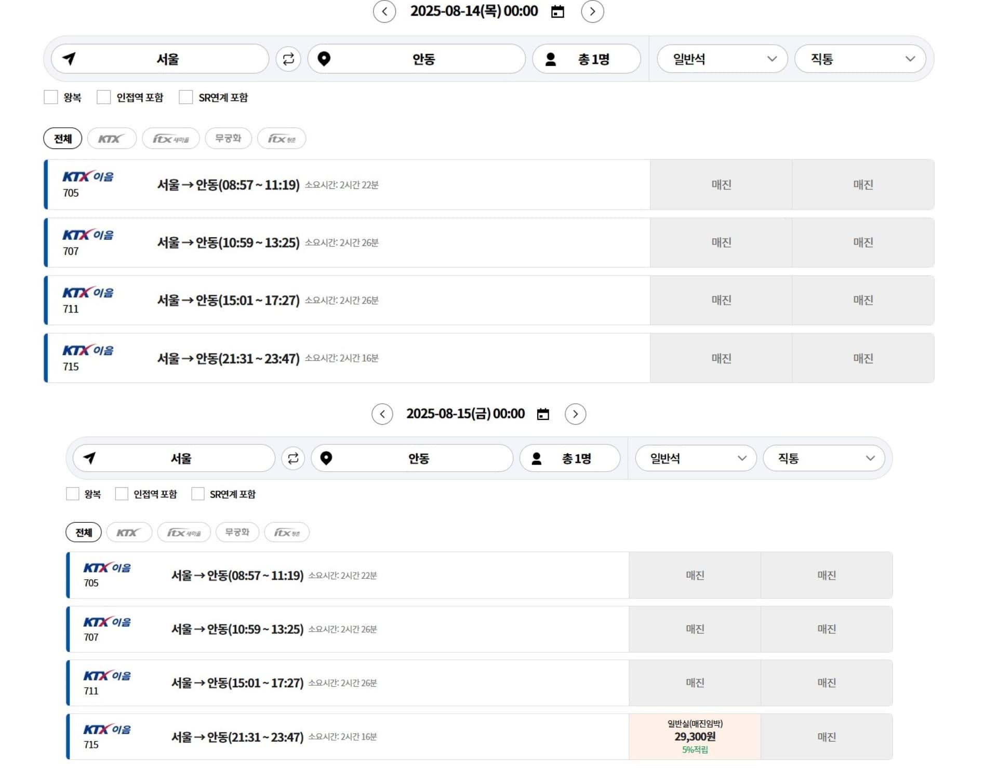Open passenger count 총 1명 in top search
The height and width of the screenshot is (777, 997).
(586, 59)
